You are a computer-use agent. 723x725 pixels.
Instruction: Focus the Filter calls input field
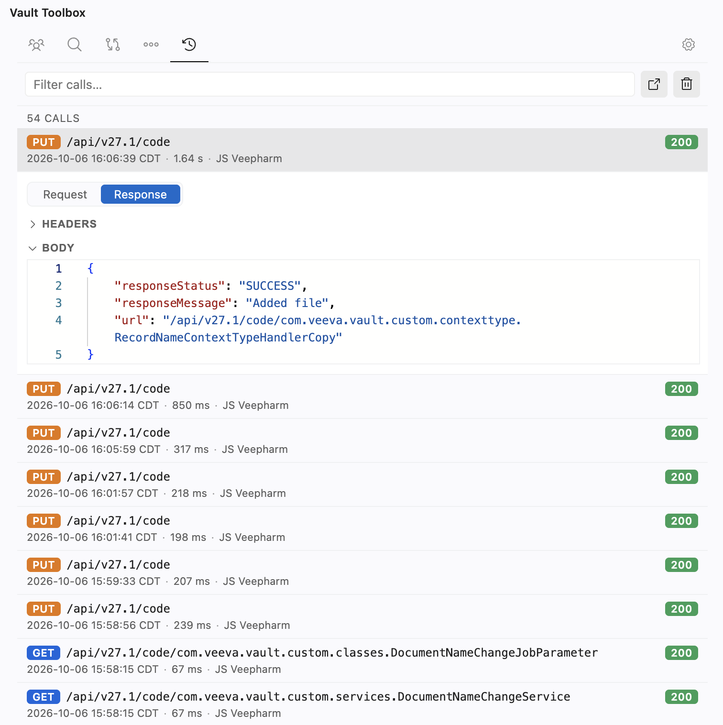(x=330, y=85)
